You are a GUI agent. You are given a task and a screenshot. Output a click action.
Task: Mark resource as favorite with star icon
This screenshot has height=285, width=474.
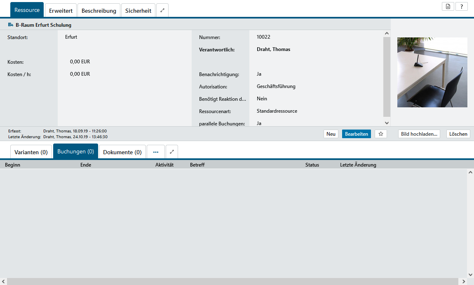click(381, 134)
